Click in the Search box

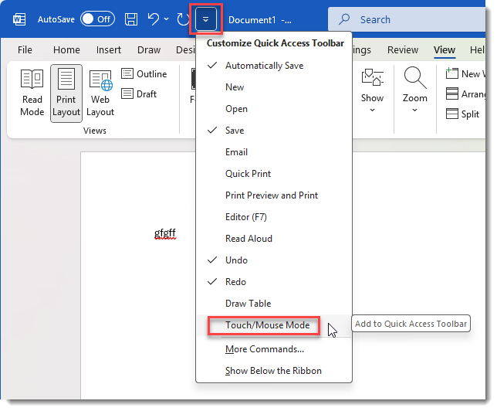coord(407,19)
